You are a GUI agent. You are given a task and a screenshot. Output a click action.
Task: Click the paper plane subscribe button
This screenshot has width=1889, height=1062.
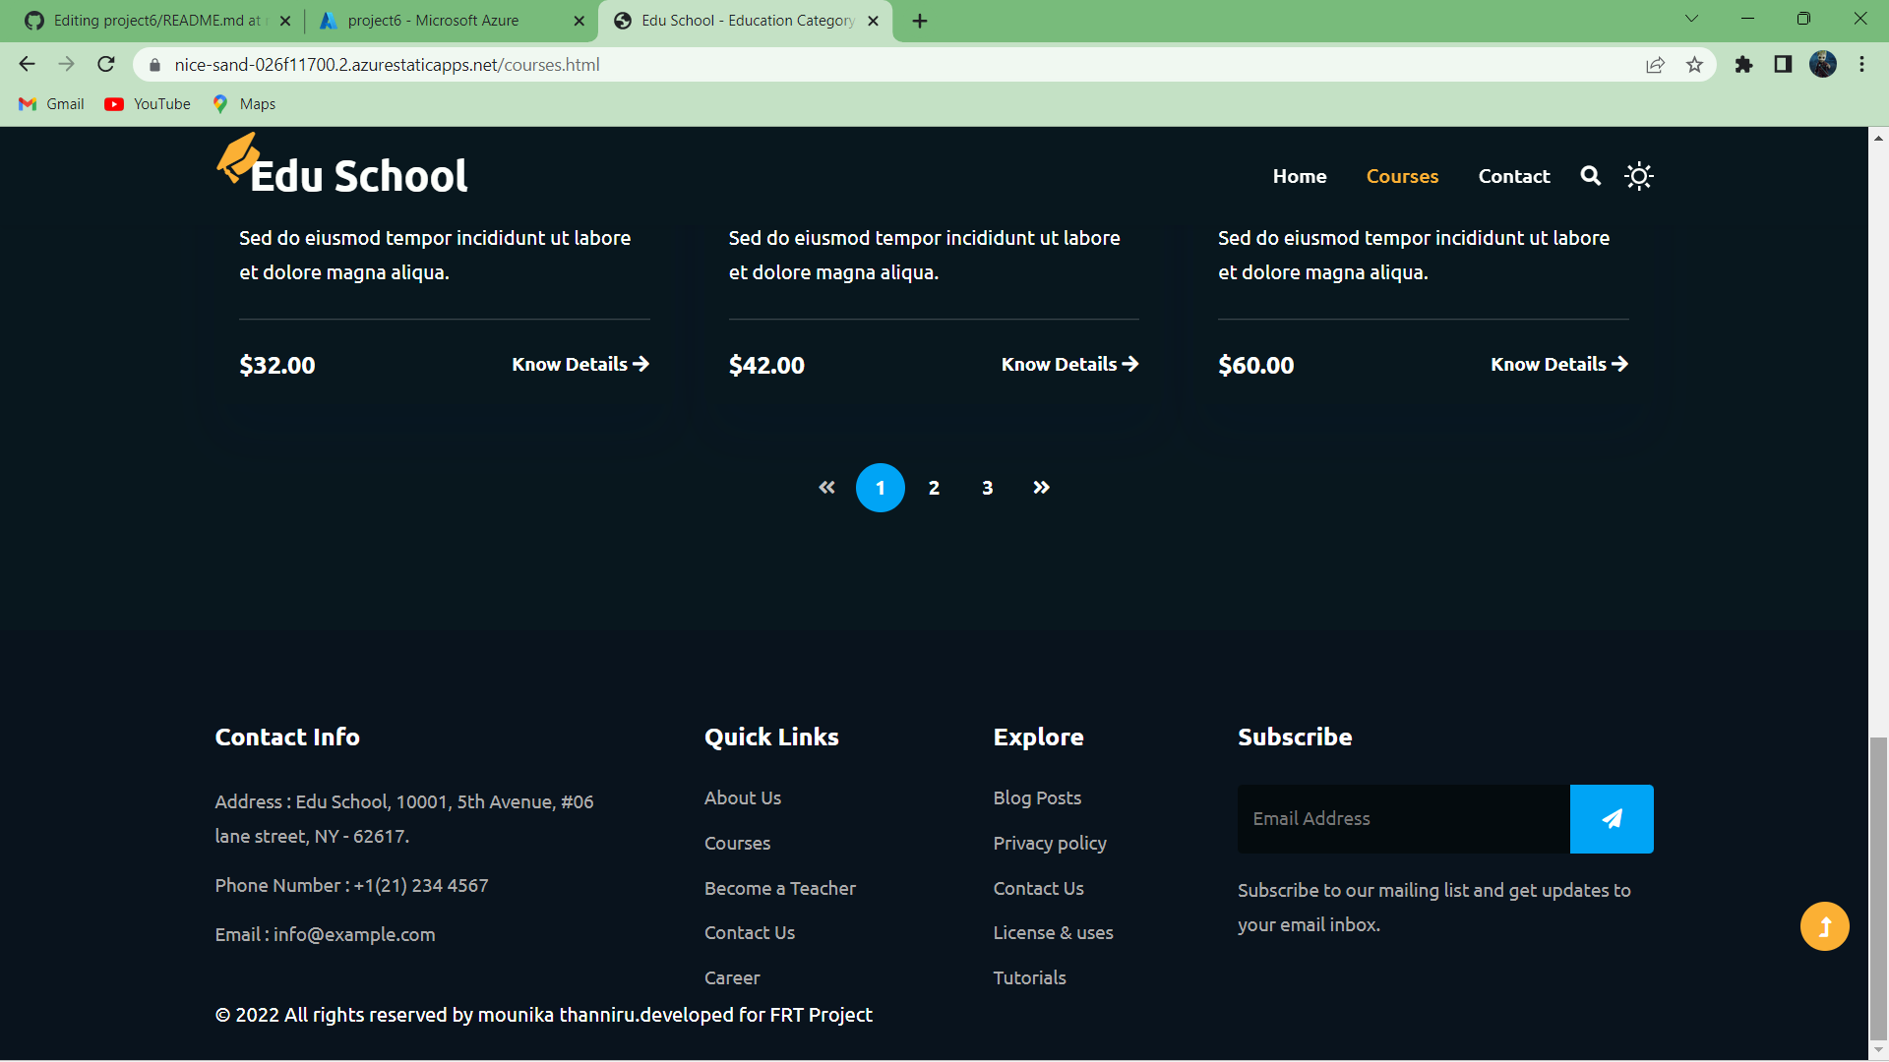click(1612, 818)
